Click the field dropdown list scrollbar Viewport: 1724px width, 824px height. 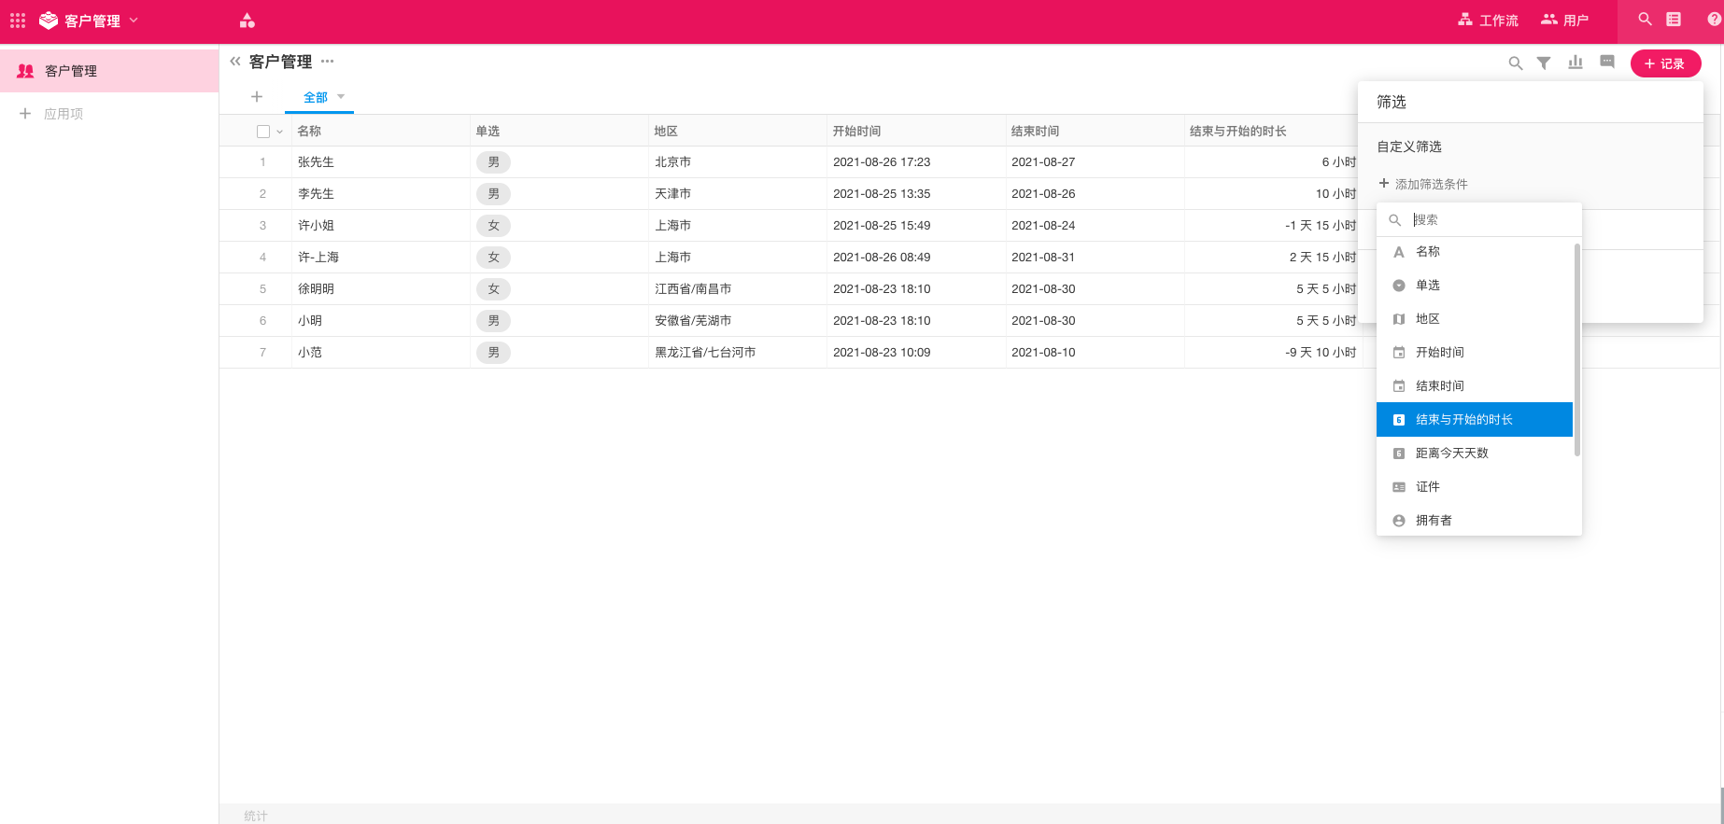pos(1577,350)
